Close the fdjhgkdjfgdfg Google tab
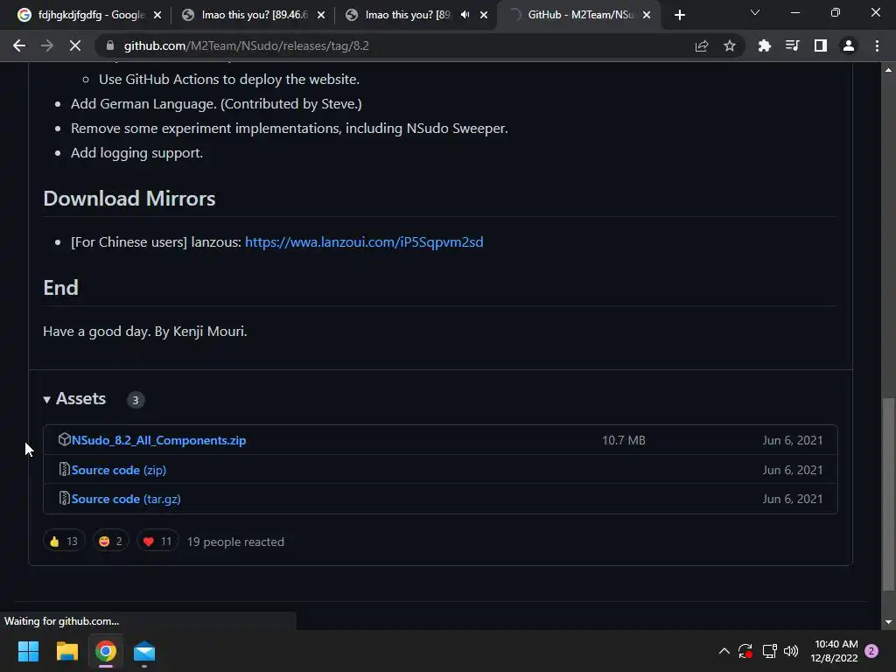The width and height of the screenshot is (896, 672). click(157, 16)
